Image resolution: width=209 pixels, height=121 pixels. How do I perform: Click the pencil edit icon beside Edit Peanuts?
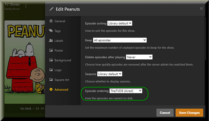[x=51, y=9]
